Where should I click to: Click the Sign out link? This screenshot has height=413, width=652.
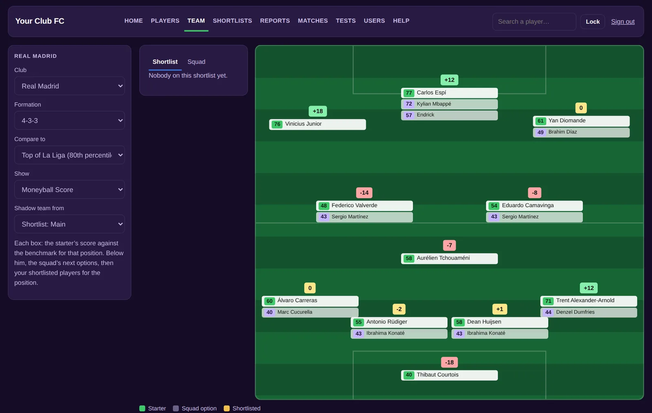point(623,22)
